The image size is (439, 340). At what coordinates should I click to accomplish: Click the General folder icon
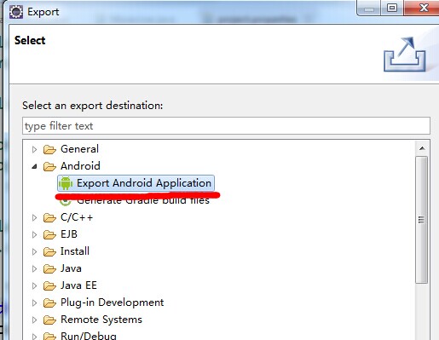tap(49, 149)
